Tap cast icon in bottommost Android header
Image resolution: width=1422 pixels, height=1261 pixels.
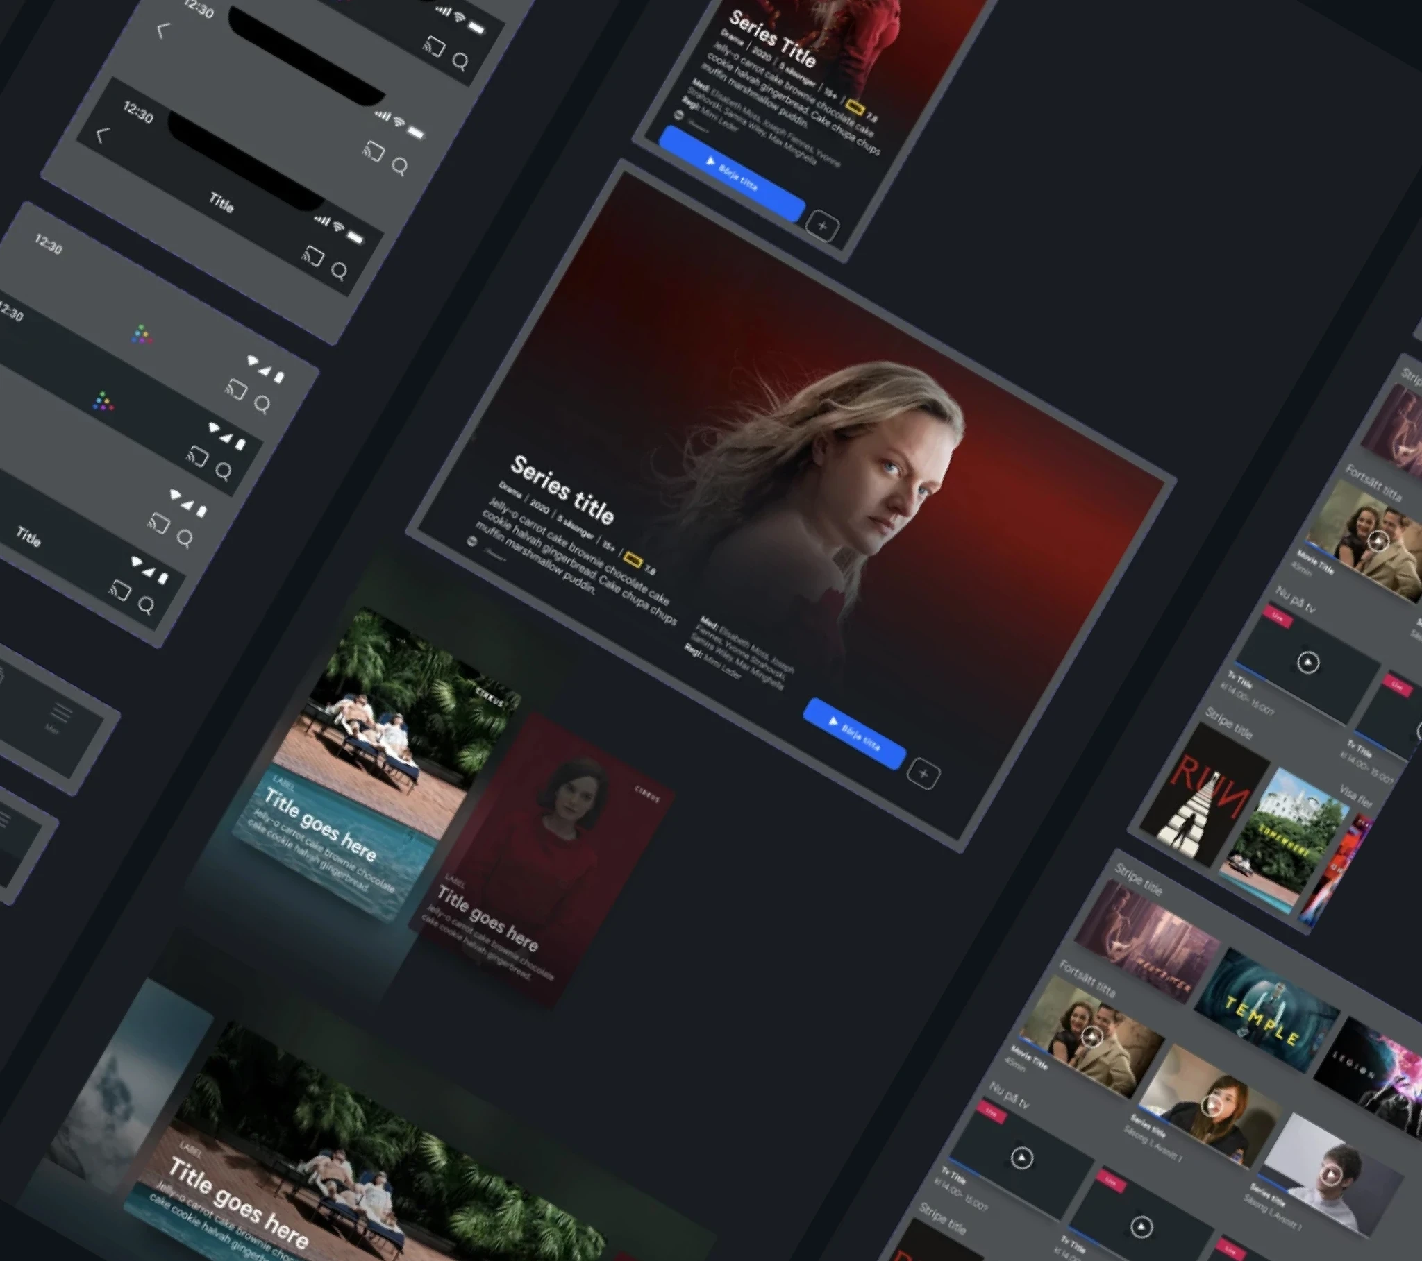click(119, 591)
